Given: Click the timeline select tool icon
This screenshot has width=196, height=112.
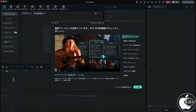Looking at the screenshot, I should 7,67.
